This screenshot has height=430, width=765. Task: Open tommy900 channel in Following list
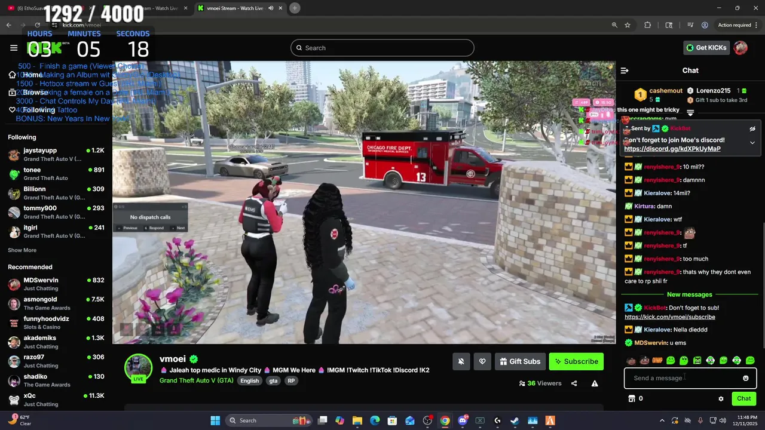56,212
